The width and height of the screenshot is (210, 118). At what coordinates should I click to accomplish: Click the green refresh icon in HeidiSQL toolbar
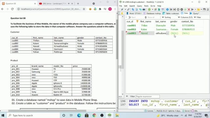click(x=149, y=10)
